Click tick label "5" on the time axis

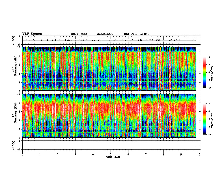[x=111, y=154]
